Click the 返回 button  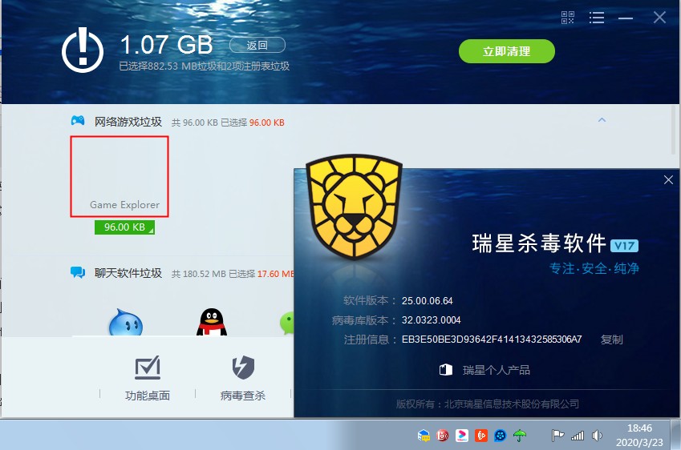pyautogui.click(x=257, y=45)
